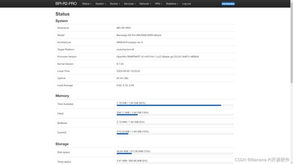
Task: Open the System dropdown menu
Action: point(101,4)
